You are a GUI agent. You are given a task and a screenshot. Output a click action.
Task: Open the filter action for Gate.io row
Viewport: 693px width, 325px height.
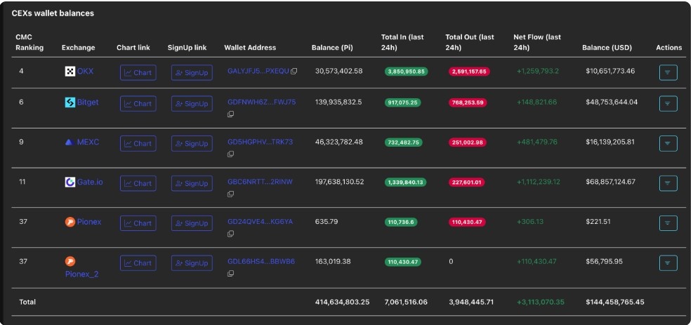pos(668,183)
